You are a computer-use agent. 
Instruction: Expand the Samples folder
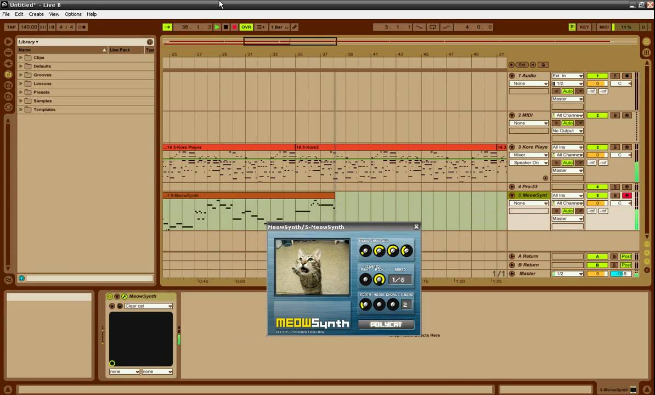[21, 100]
